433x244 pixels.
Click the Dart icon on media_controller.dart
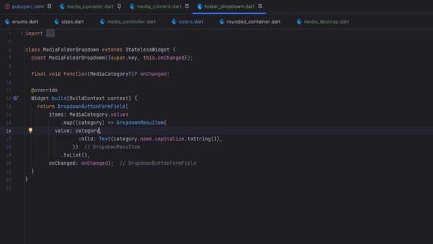[x=102, y=22]
